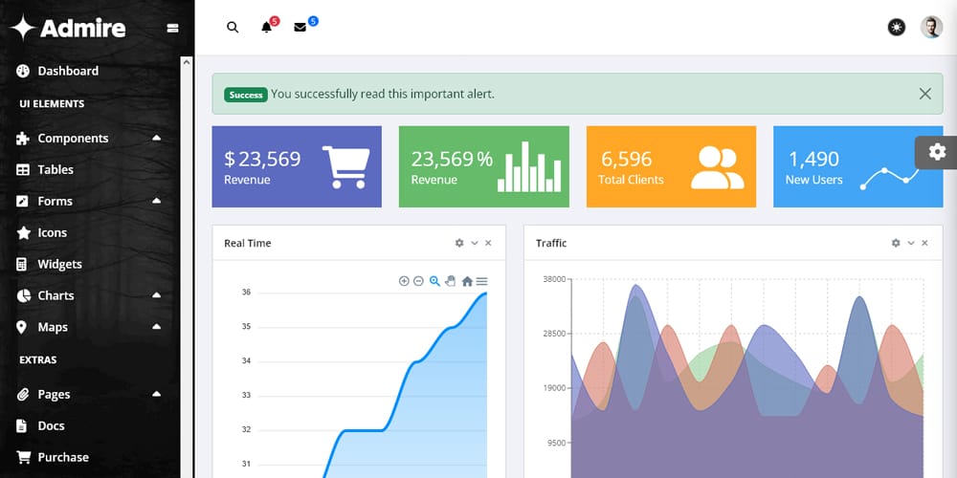Viewport: 957px width, 478px height.
Task: Select the pan hand tool on Real Time chart
Action: tap(450, 281)
